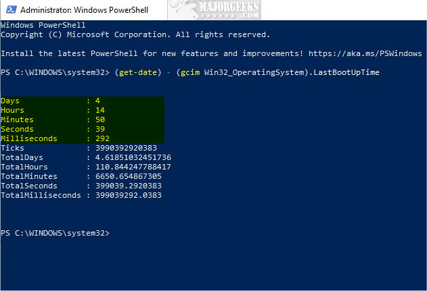Screen dimensions: 427x291
Task: Click the bottom PS C:\WINDOWS\system32> prompt
Action: coord(55,233)
